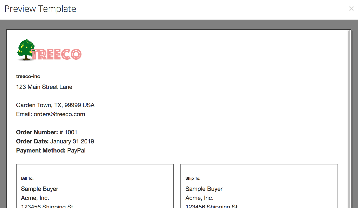Click the preview pane vertical scrollbar

349,119
